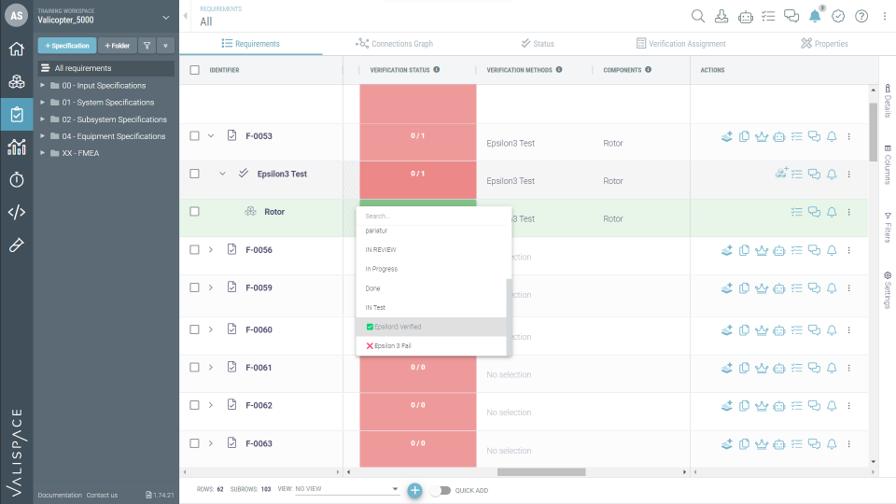This screenshot has width=896, height=504.
Task: Open the assistant robot icon in top bar
Action: click(x=745, y=17)
